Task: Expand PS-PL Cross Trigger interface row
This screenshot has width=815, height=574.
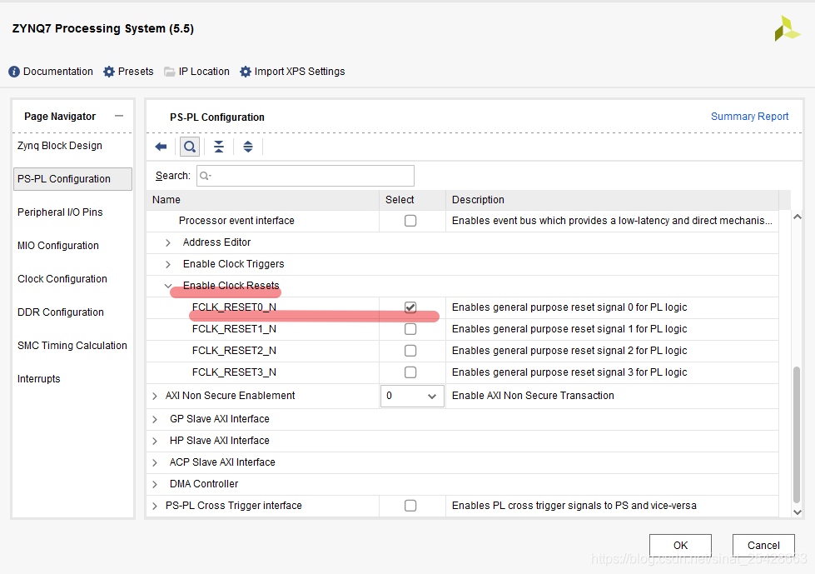Action: (x=155, y=506)
